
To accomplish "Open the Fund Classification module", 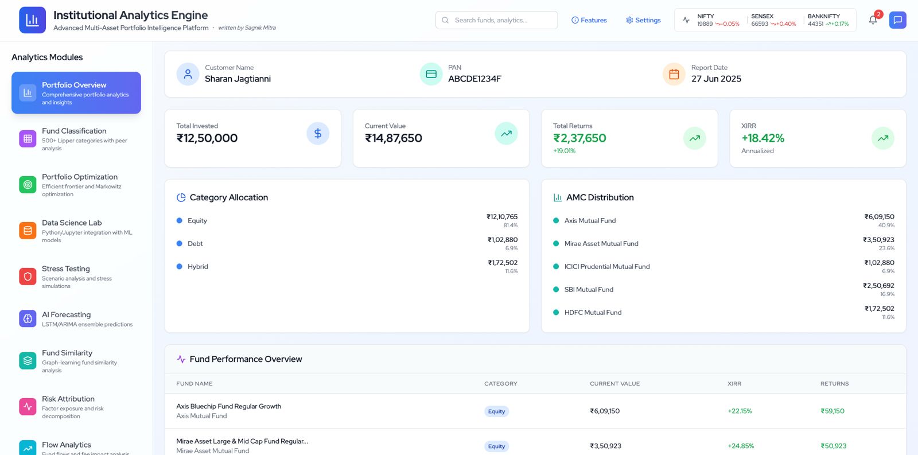I will click(76, 139).
